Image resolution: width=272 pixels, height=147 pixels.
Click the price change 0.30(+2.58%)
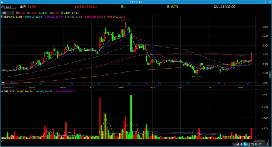coord(86,7)
